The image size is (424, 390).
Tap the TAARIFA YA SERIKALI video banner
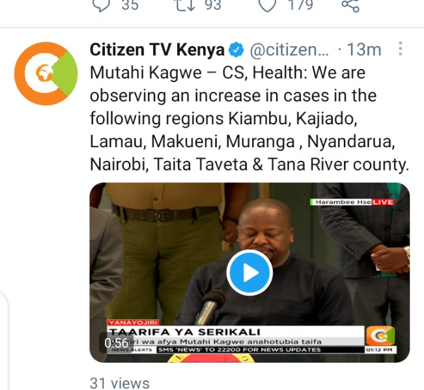click(185, 331)
